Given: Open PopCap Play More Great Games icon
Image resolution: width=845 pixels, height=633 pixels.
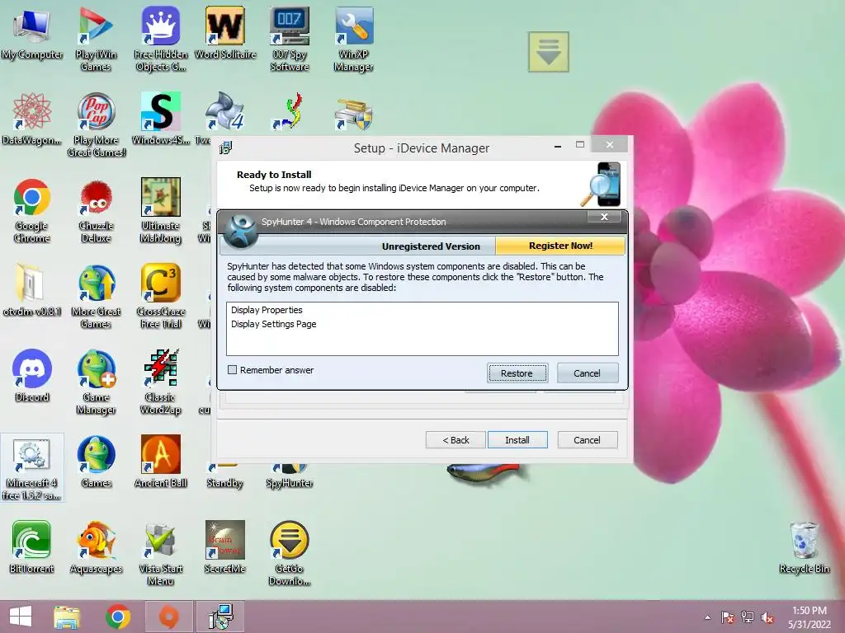Looking at the screenshot, I should (x=96, y=125).
